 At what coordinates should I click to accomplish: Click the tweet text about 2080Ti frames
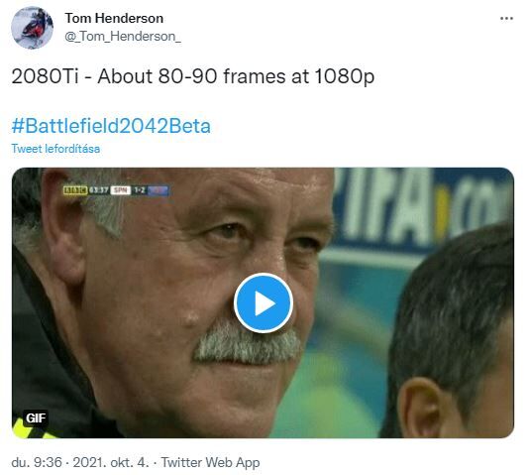pyautogui.click(x=192, y=76)
